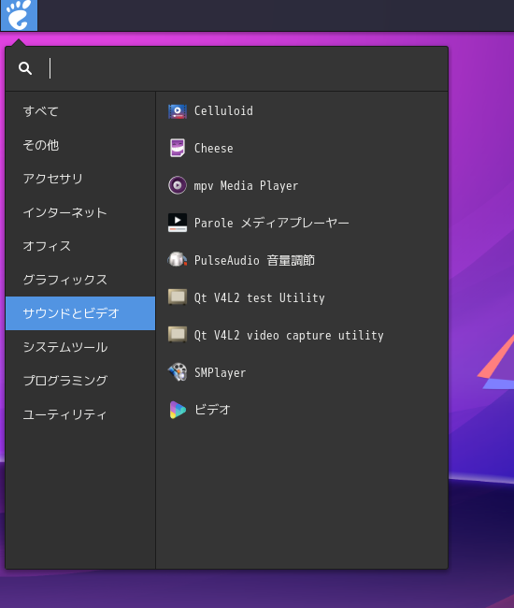Launch SMPlayer via its film reel icon
The image size is (514, 608).
(178, 372)
